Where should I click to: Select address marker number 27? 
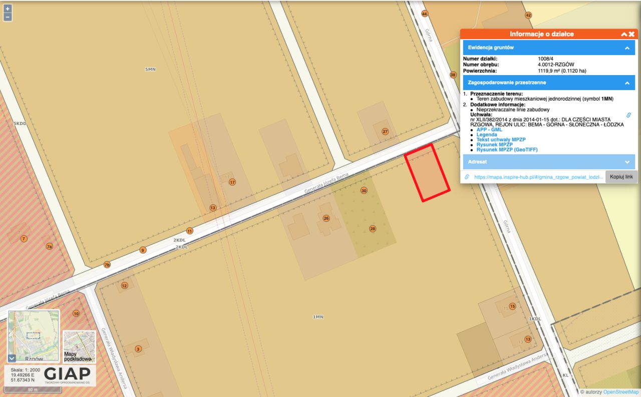[x=385, y=132]
